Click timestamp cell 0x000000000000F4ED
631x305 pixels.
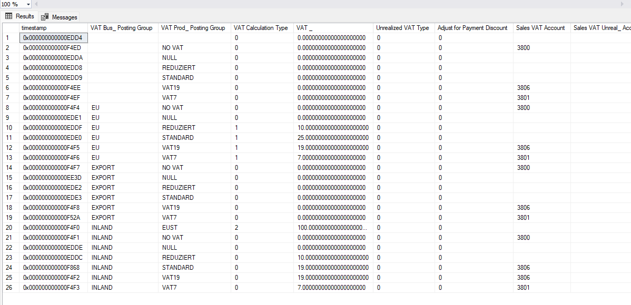[x=54, y=48]
